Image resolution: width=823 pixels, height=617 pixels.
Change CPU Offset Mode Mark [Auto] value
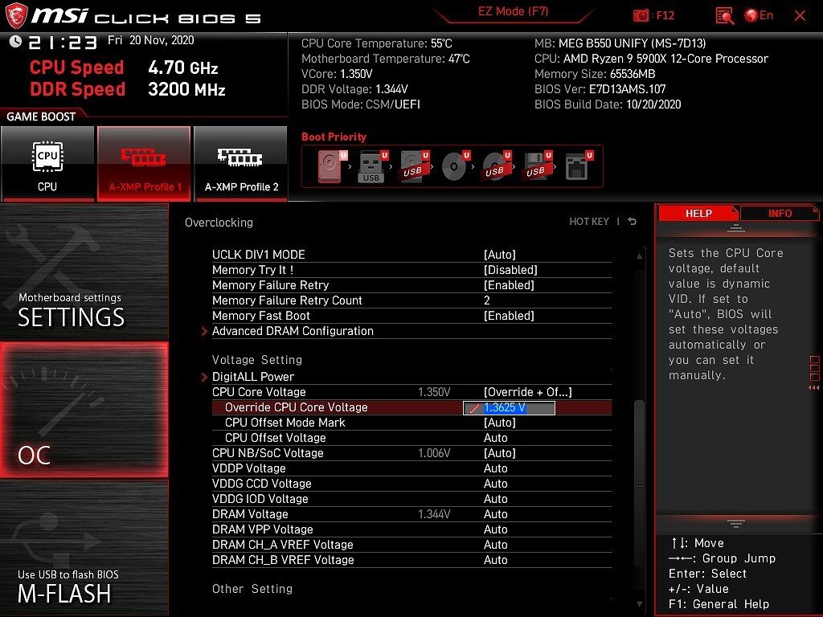coord(500,423)
